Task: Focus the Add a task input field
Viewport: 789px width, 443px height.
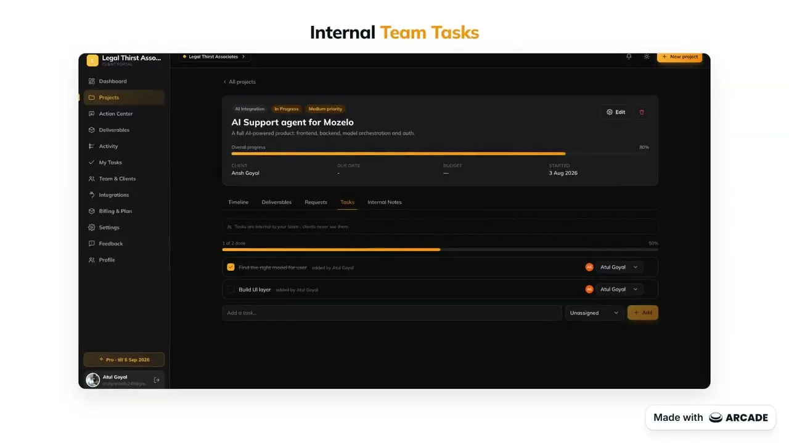Action: pyautogui.click(x=392, y=313)
